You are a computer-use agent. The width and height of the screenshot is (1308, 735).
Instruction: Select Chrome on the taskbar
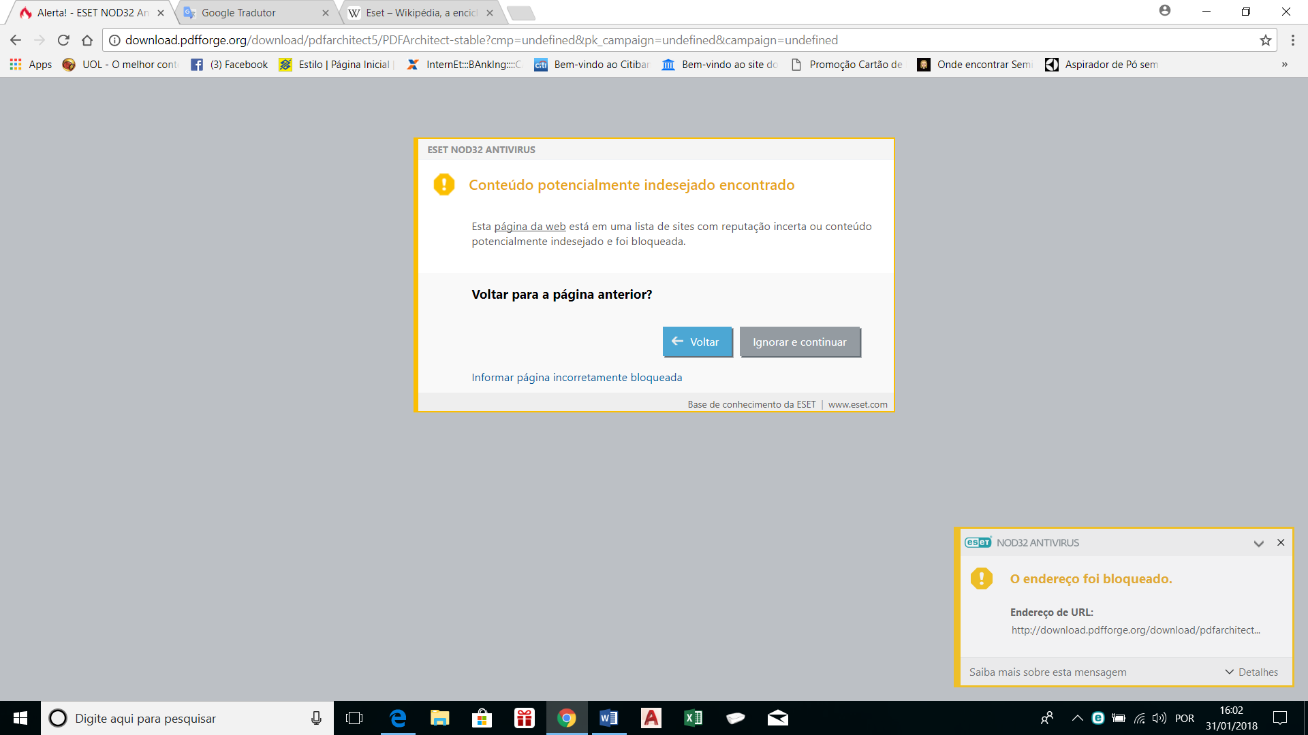pos(566,718)
